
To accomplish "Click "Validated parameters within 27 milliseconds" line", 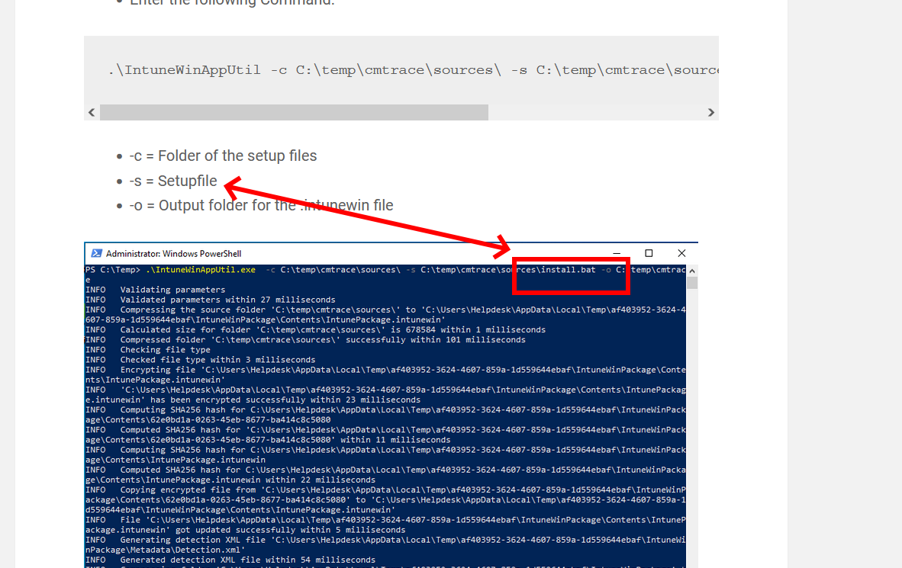I will (x=210, y=300).
